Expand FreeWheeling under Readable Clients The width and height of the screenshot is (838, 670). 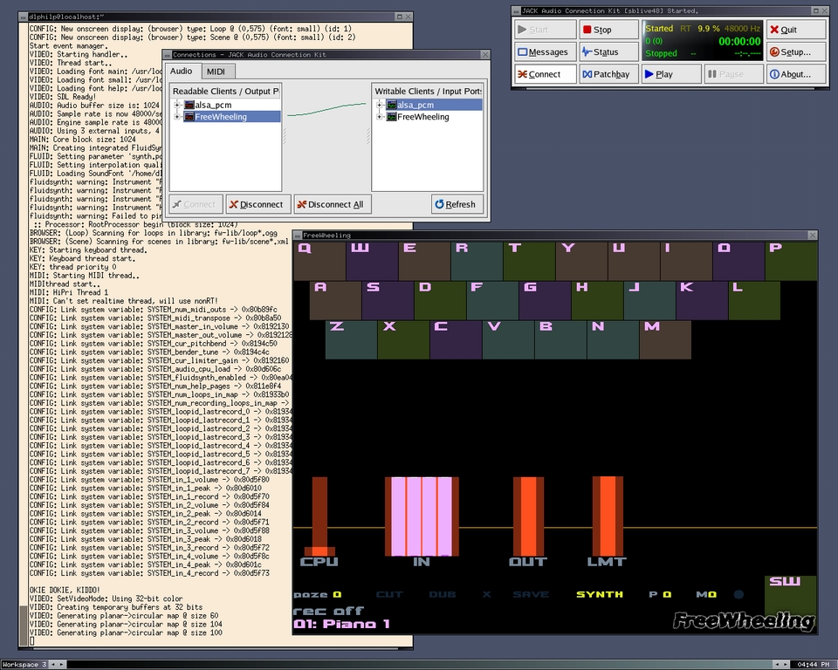177,116
